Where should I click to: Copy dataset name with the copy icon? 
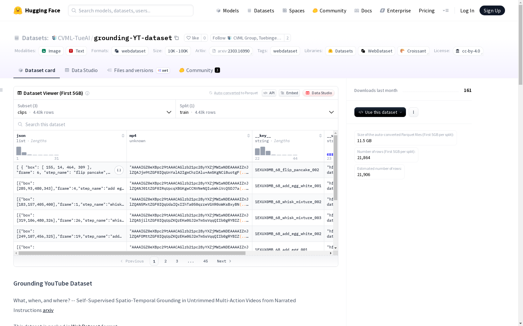(x=177, y=38)
